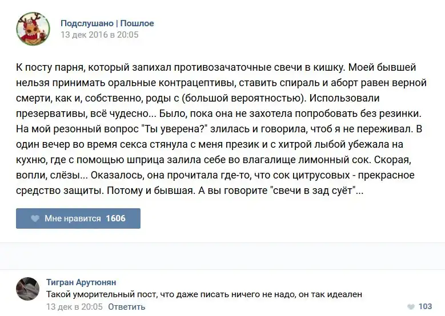Click the comment timestamp 13 дек в 20:05
The height and width of the screenshot is (316, 445).
pyautogui.click(x=74, y=307)
